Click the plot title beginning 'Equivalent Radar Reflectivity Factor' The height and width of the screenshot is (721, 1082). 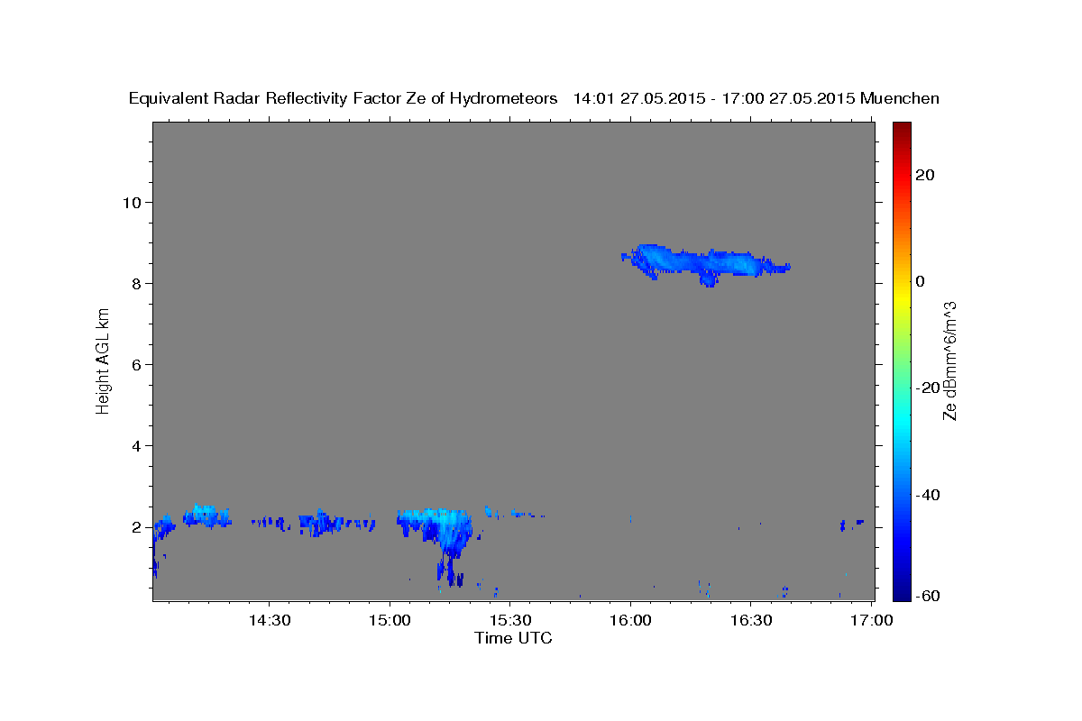[x=534, y=98]
